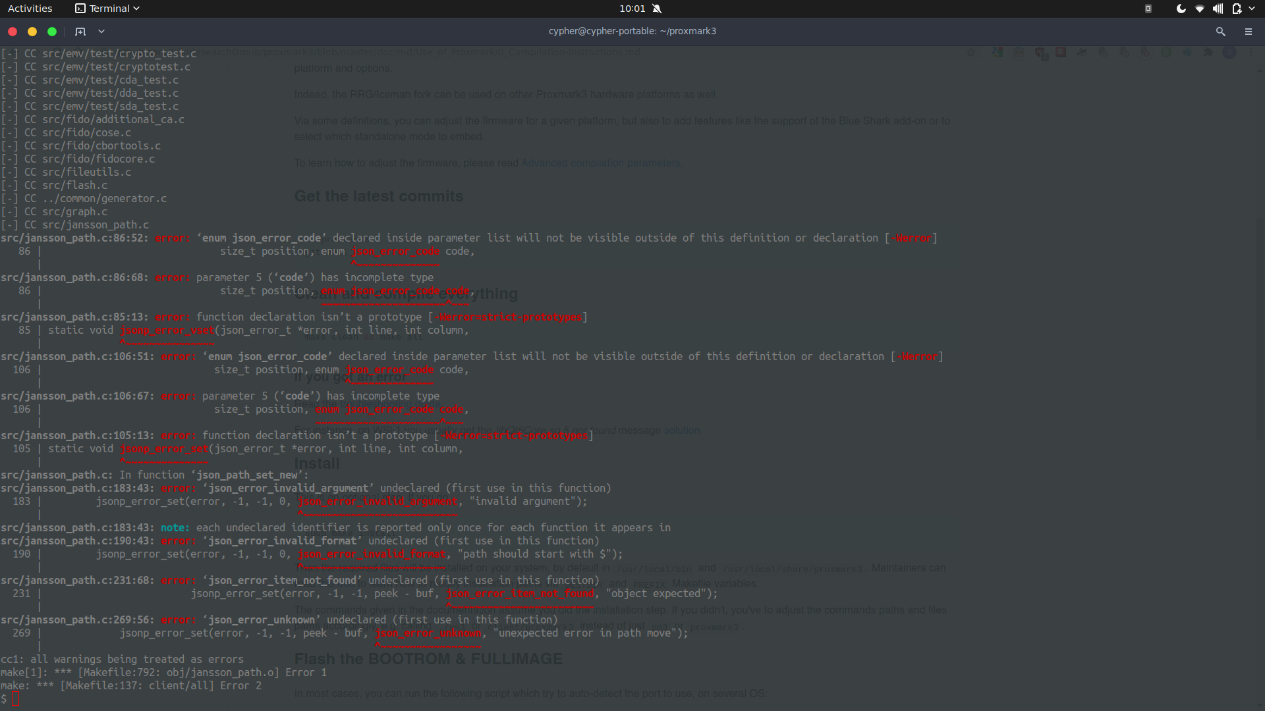
Task: Open the Grammarly-style S extension icon
Action: [1061, 52]
